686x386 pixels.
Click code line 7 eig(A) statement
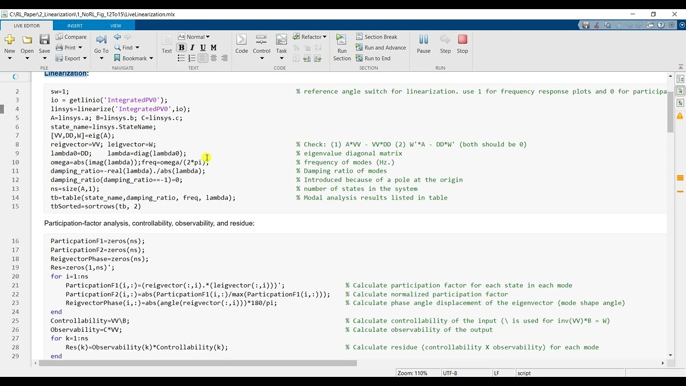[x=83, y=136]
